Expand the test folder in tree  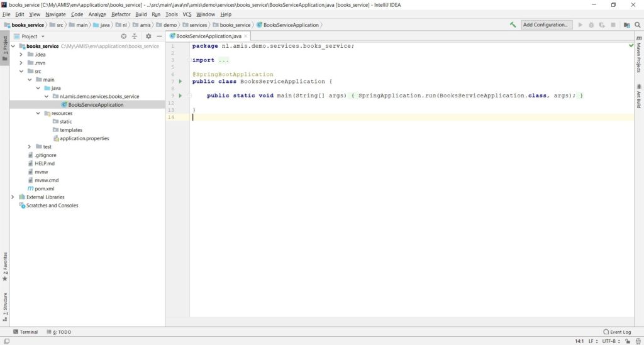coord(30,146)
